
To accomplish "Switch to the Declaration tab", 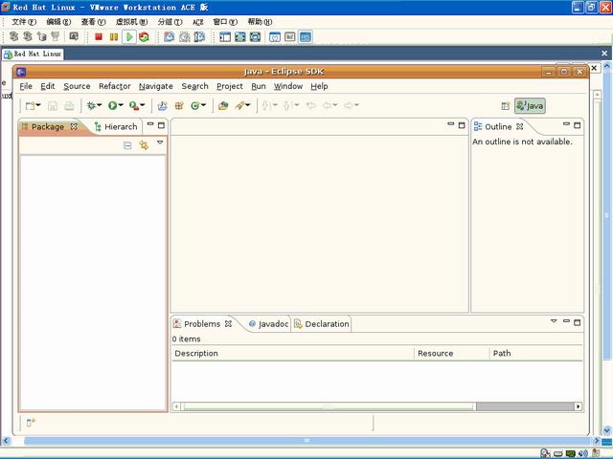I will point(322,324).
